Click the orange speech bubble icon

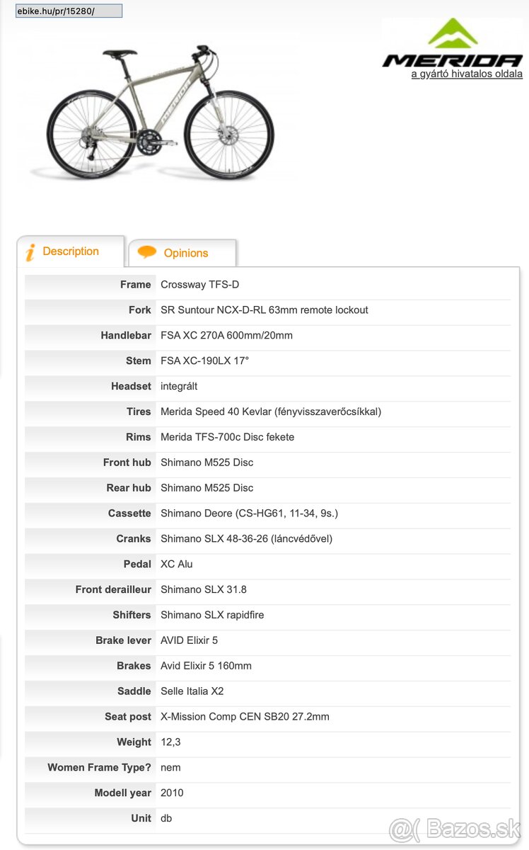(147, 252)
